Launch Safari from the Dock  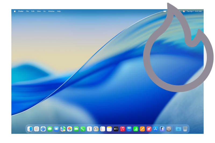pos(43,129)
